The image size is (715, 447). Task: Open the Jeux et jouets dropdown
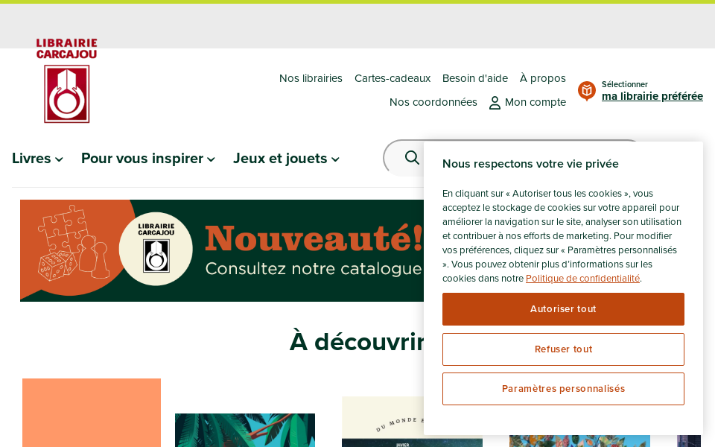[285, 158]
